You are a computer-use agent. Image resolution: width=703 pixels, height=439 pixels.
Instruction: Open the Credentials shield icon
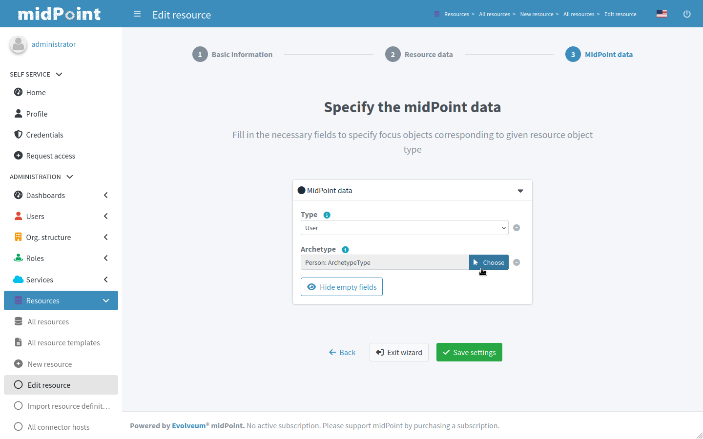18,135
